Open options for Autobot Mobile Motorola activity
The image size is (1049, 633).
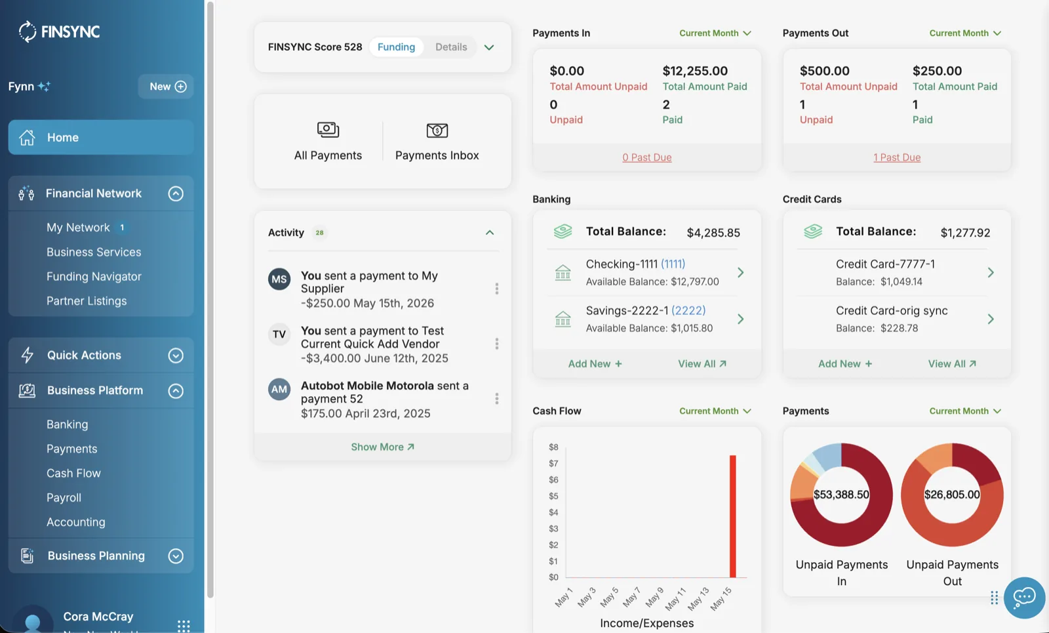[496, 399]
